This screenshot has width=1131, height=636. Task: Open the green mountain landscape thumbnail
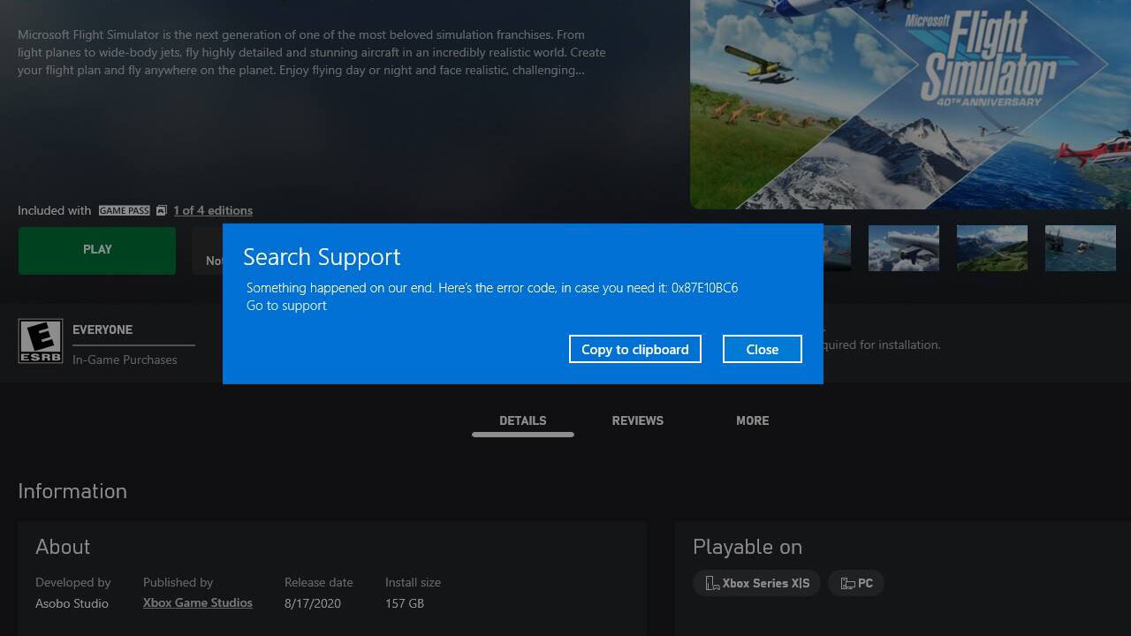tap(992, 247)
